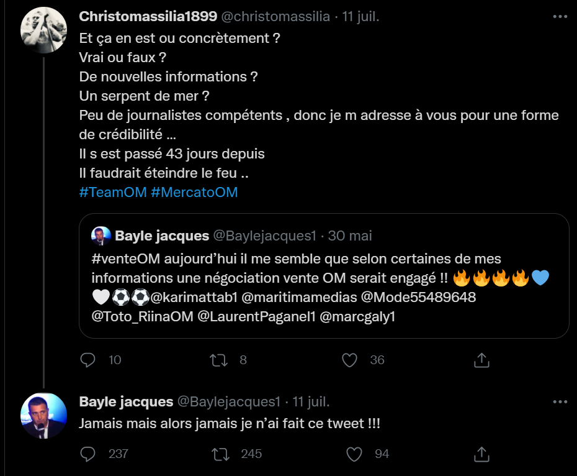Retweet Christomassilia1899's tweet
577x476 pixels.
click(219, 359)
